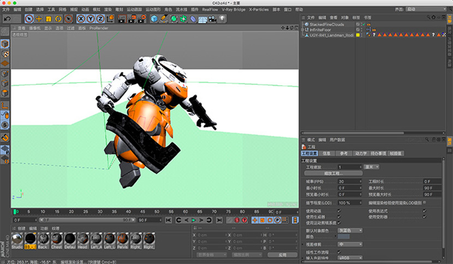Click the coordinate system icon
The image size is (453, 264).
110,19
